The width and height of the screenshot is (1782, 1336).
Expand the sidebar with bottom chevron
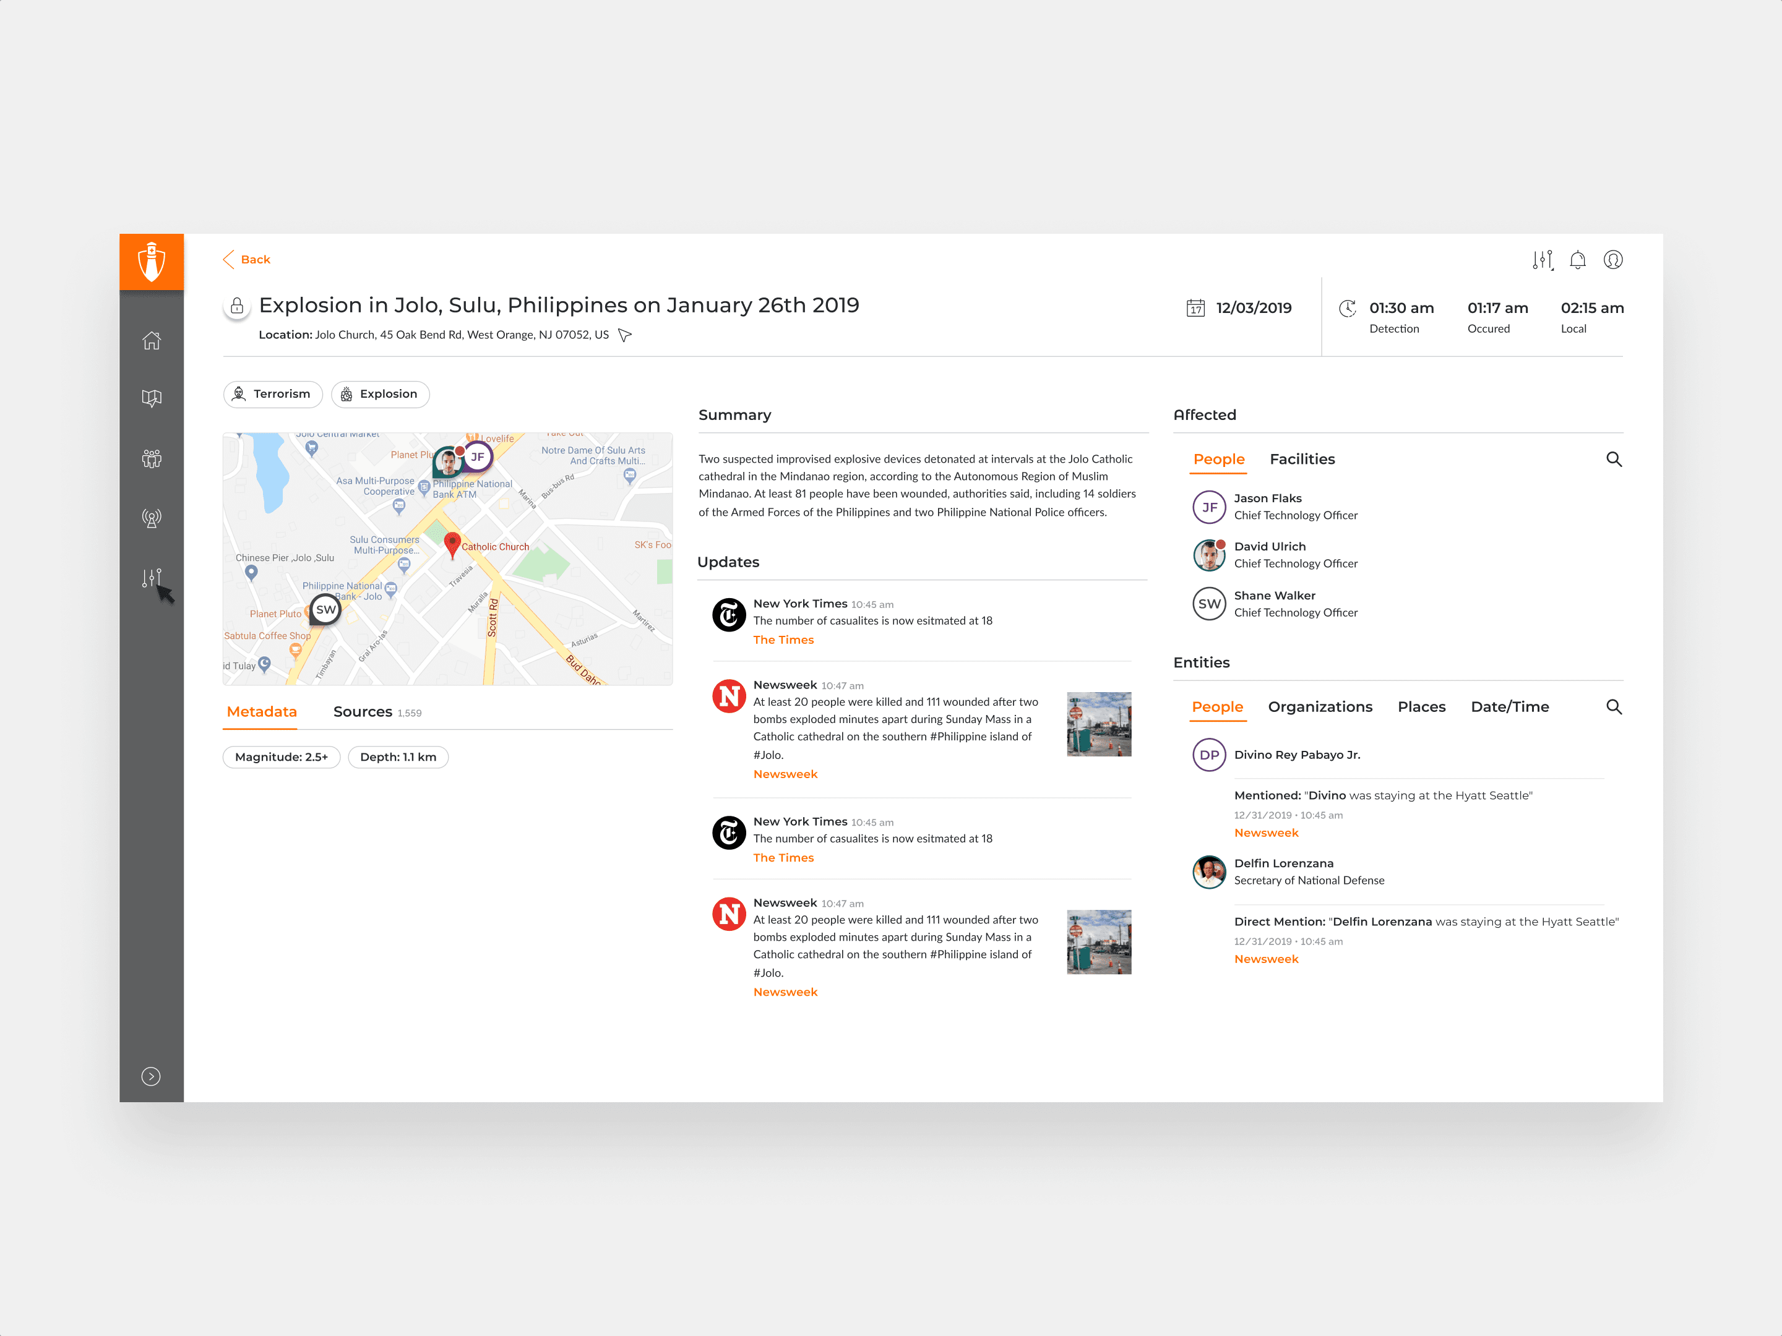152,1077
